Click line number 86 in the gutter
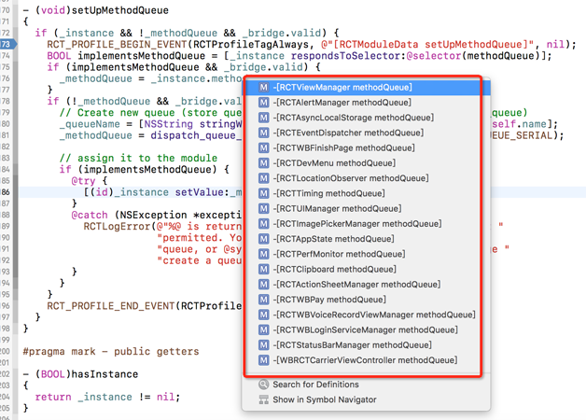This screenshot has height=420, width=586. pyautogui.click(x=7, y=191)
